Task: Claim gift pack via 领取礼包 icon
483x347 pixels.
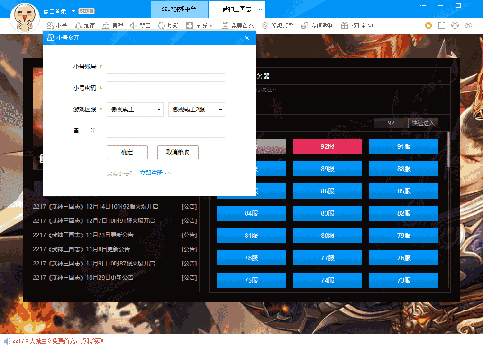Action: pos(345,26)
